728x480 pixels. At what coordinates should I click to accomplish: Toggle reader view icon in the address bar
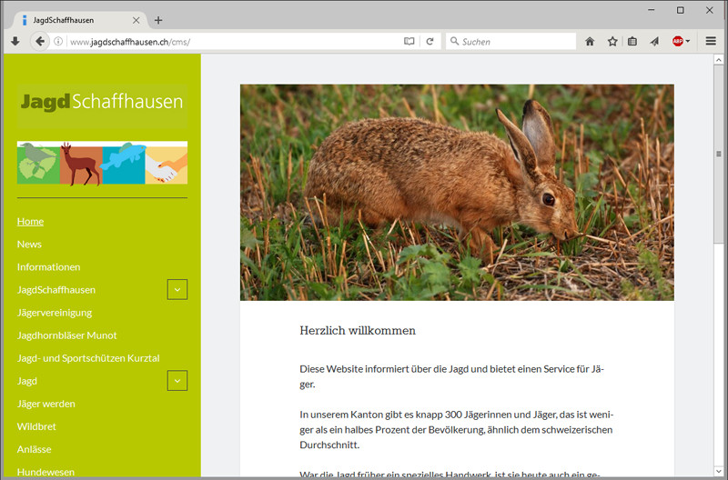point(409,41)
